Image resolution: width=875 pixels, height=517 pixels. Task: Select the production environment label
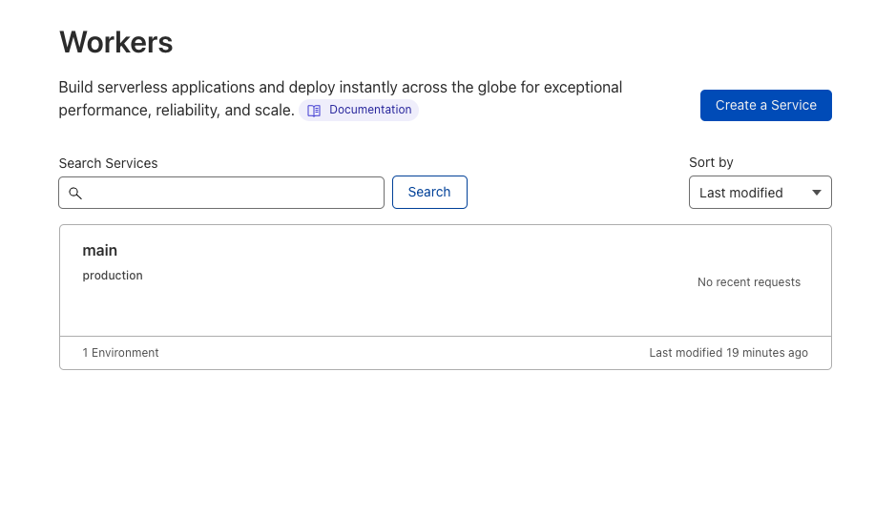click(x=113, y=276)
